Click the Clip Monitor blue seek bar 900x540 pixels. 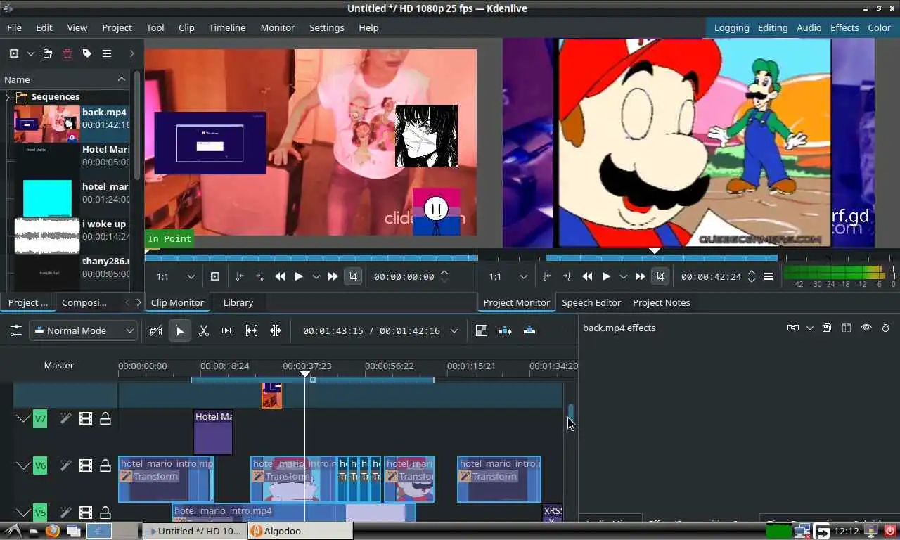click(311, 257)
